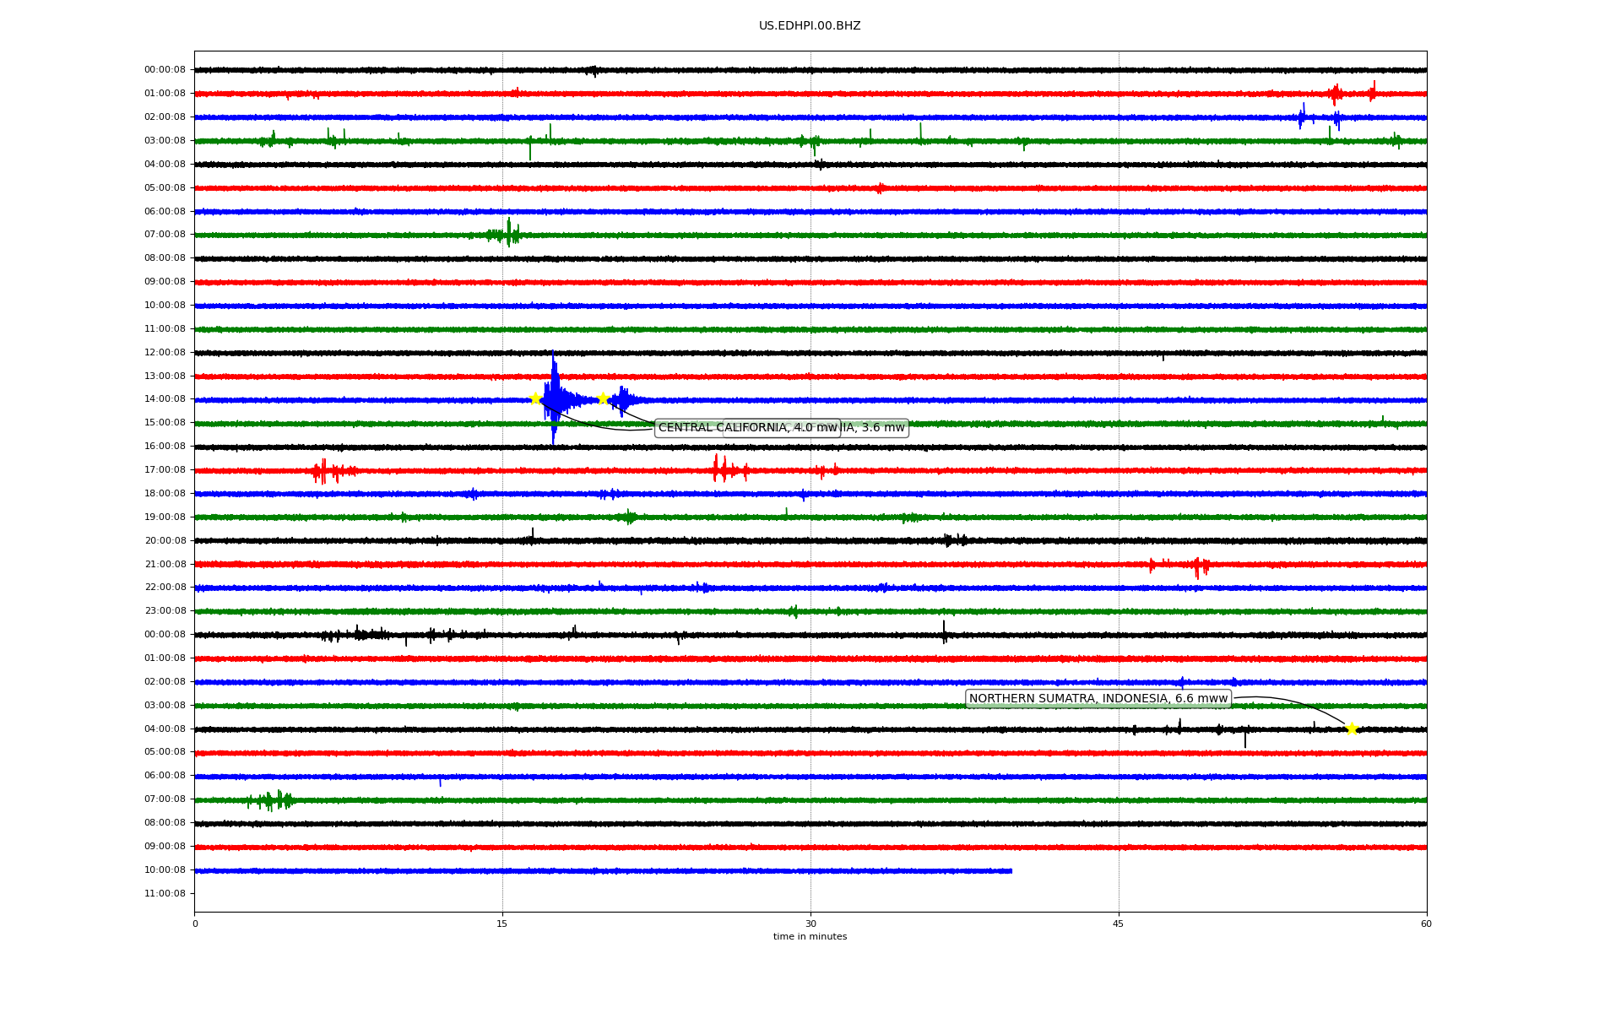Click the red burst on 21:00:08 trace near right
1621x1013 pixels.
(x=1198, y=566)
